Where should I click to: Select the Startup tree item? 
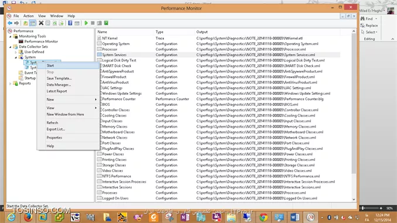pyautogui.click(x=30, y=78)
